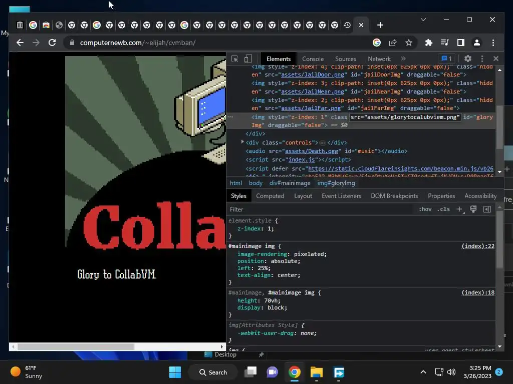The width and height of the screenshot is (513, 384).
Task: Open File Explorer from the taskbar
Action: (317, 372)
